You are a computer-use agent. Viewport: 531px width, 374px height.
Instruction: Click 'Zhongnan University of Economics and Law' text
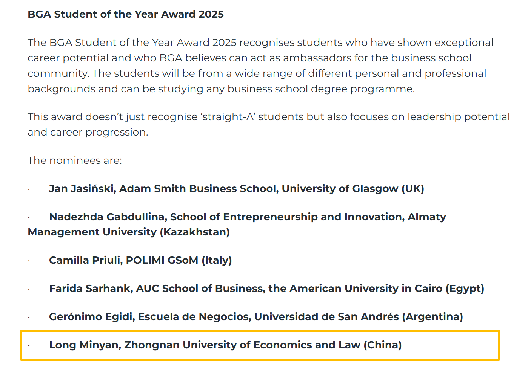(x=242, y=345)
